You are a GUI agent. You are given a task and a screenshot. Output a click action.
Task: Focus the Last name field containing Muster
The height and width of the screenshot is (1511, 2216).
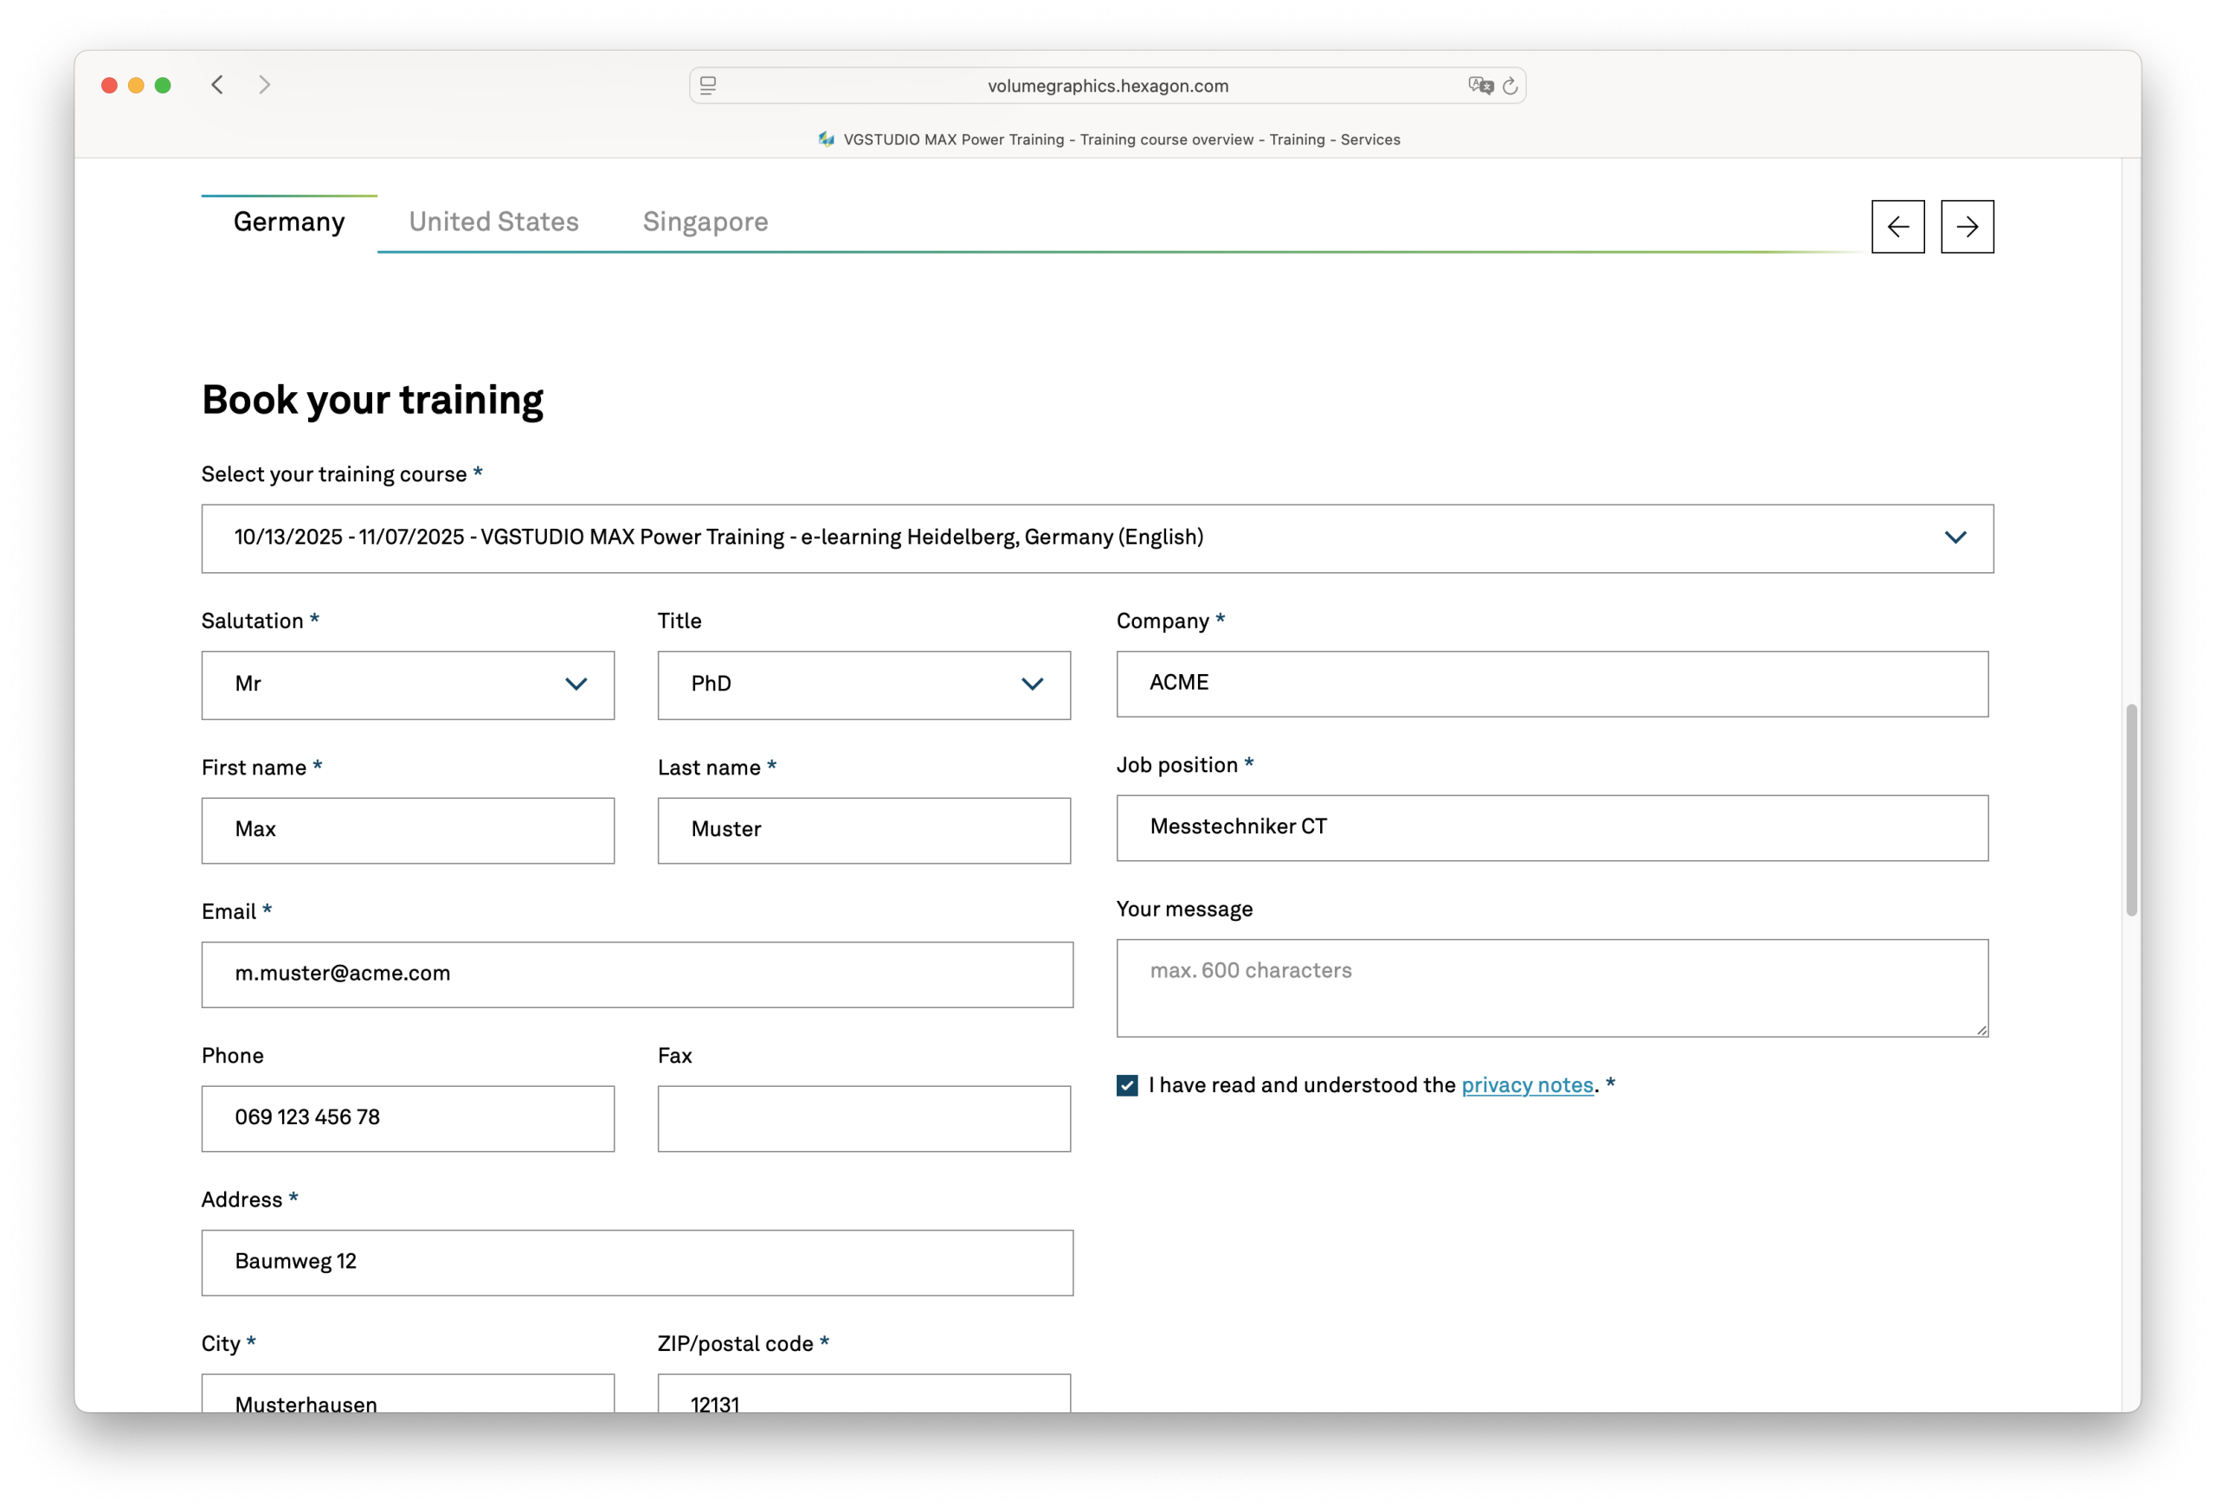(x=864, y=832)
